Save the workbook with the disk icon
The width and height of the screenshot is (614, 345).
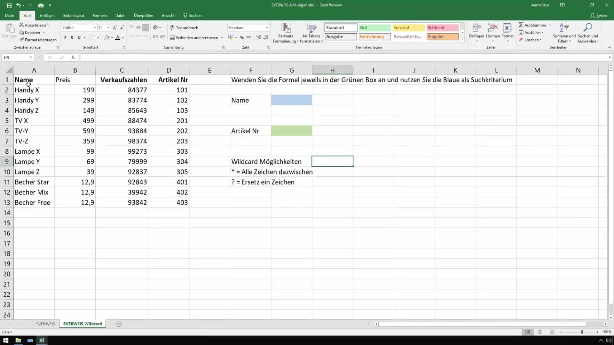[9, 5]
